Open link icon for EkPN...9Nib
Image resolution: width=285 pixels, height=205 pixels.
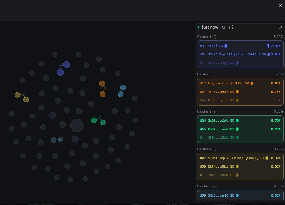(232, 166)
